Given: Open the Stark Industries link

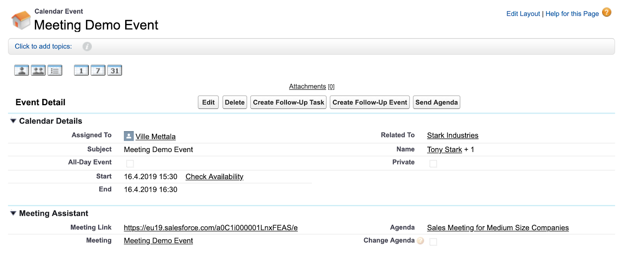Looking at the screenshot, I should point(453,135).
